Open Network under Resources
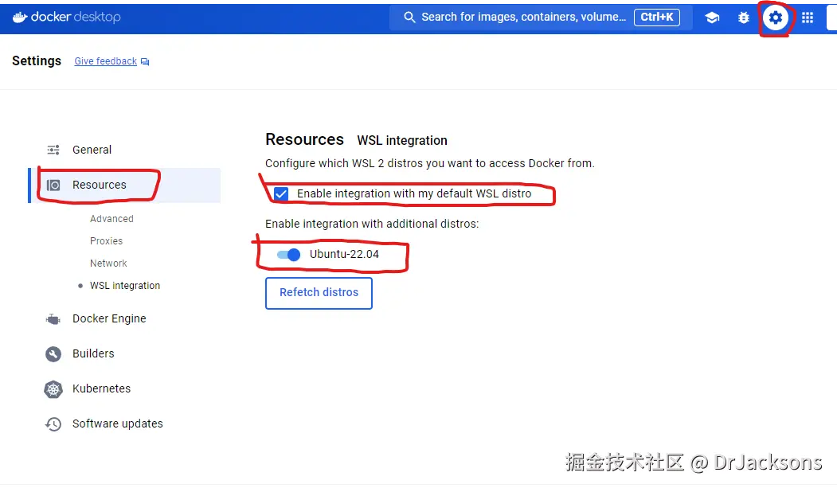The width and height of the screenshot is (837, 488). click(x=108, y=264)
